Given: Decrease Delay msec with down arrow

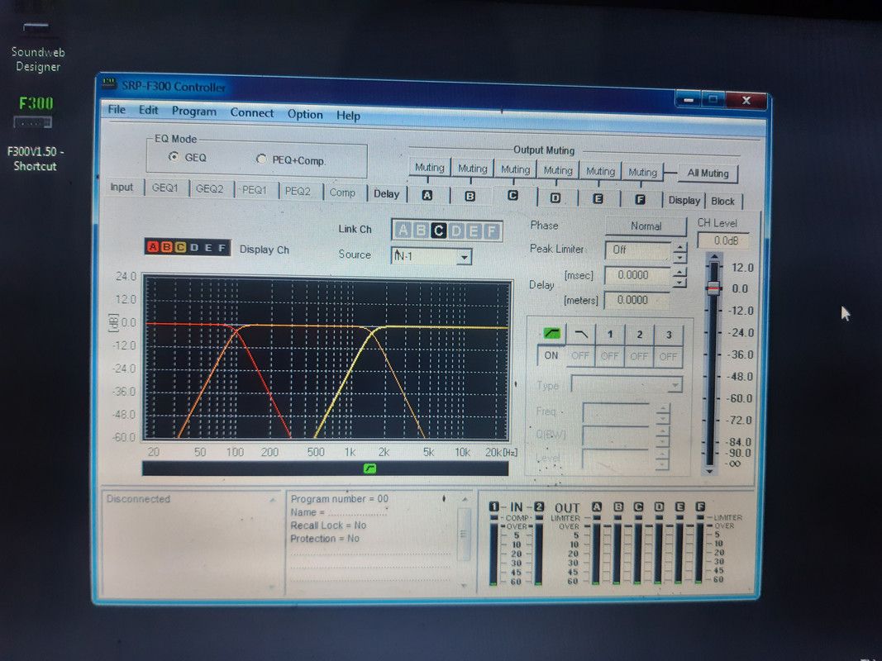Looking at the screenshot, I should click(680, 282).
